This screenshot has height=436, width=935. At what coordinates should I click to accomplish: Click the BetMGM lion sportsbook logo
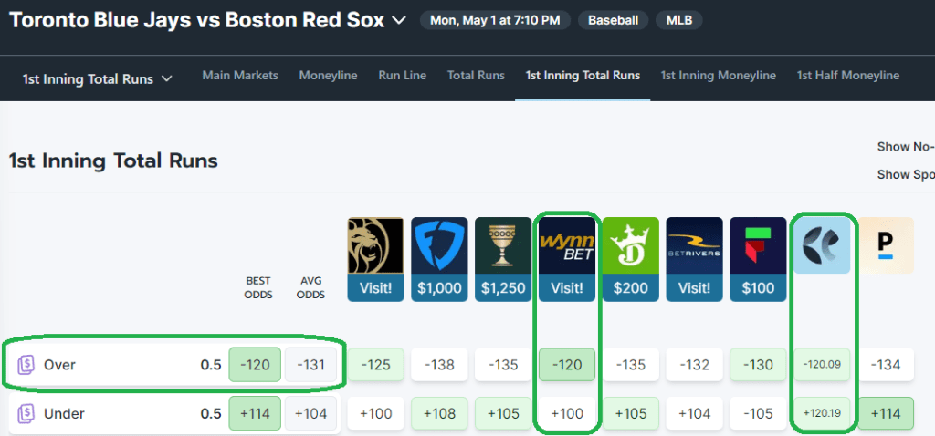(375, 246)
